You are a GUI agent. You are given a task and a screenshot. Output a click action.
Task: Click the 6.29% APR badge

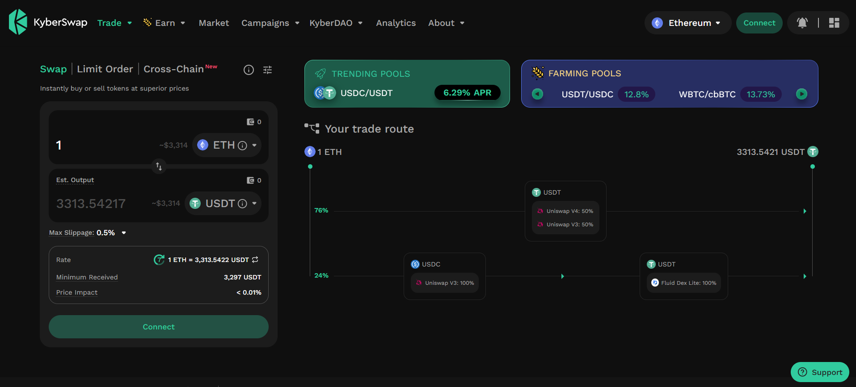[x=467, y=92]
